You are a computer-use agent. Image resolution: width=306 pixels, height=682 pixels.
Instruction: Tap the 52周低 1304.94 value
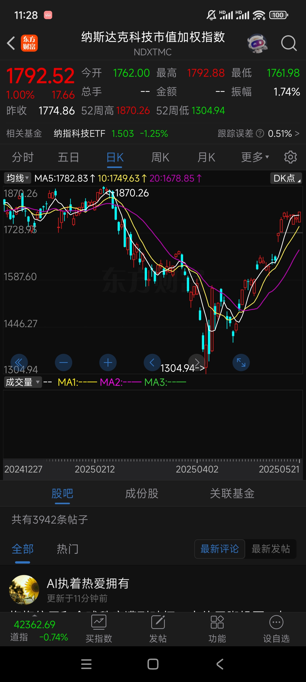[208, 110]
